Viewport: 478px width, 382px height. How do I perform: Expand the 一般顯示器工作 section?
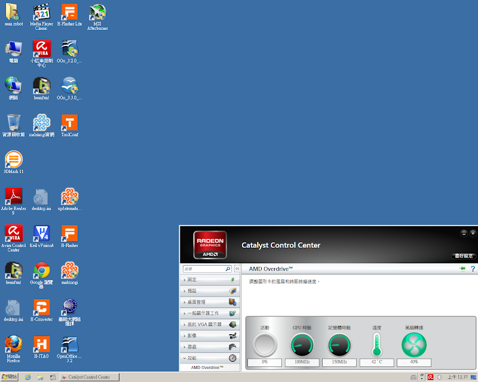coord(210,313)
